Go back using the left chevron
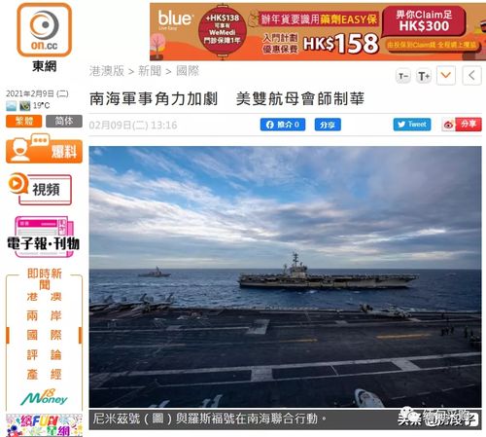 pyautogui.click(x=471, y=76)
